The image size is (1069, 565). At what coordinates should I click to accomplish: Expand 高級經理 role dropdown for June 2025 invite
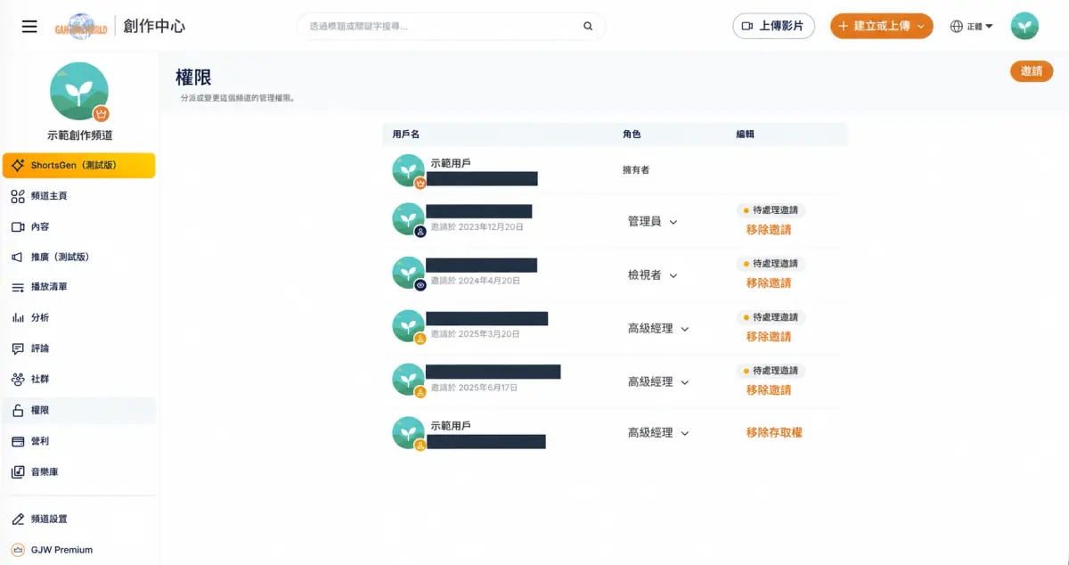click(x=658, y=381)
